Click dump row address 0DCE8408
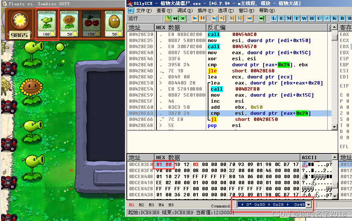This screenshot has width=352, height=221. (141, 177)
